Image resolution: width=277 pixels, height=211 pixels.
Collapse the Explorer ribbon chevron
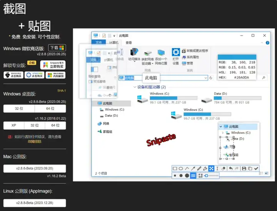[x=262, y=43]
